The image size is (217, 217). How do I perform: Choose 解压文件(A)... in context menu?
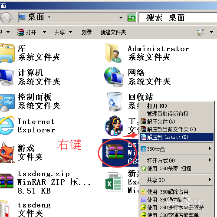click(177, 122)
